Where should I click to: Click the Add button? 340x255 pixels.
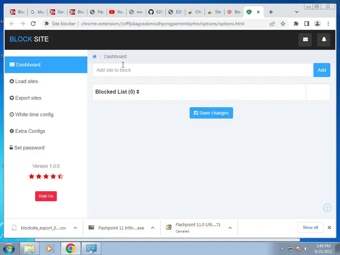click(x=322, y=70)
